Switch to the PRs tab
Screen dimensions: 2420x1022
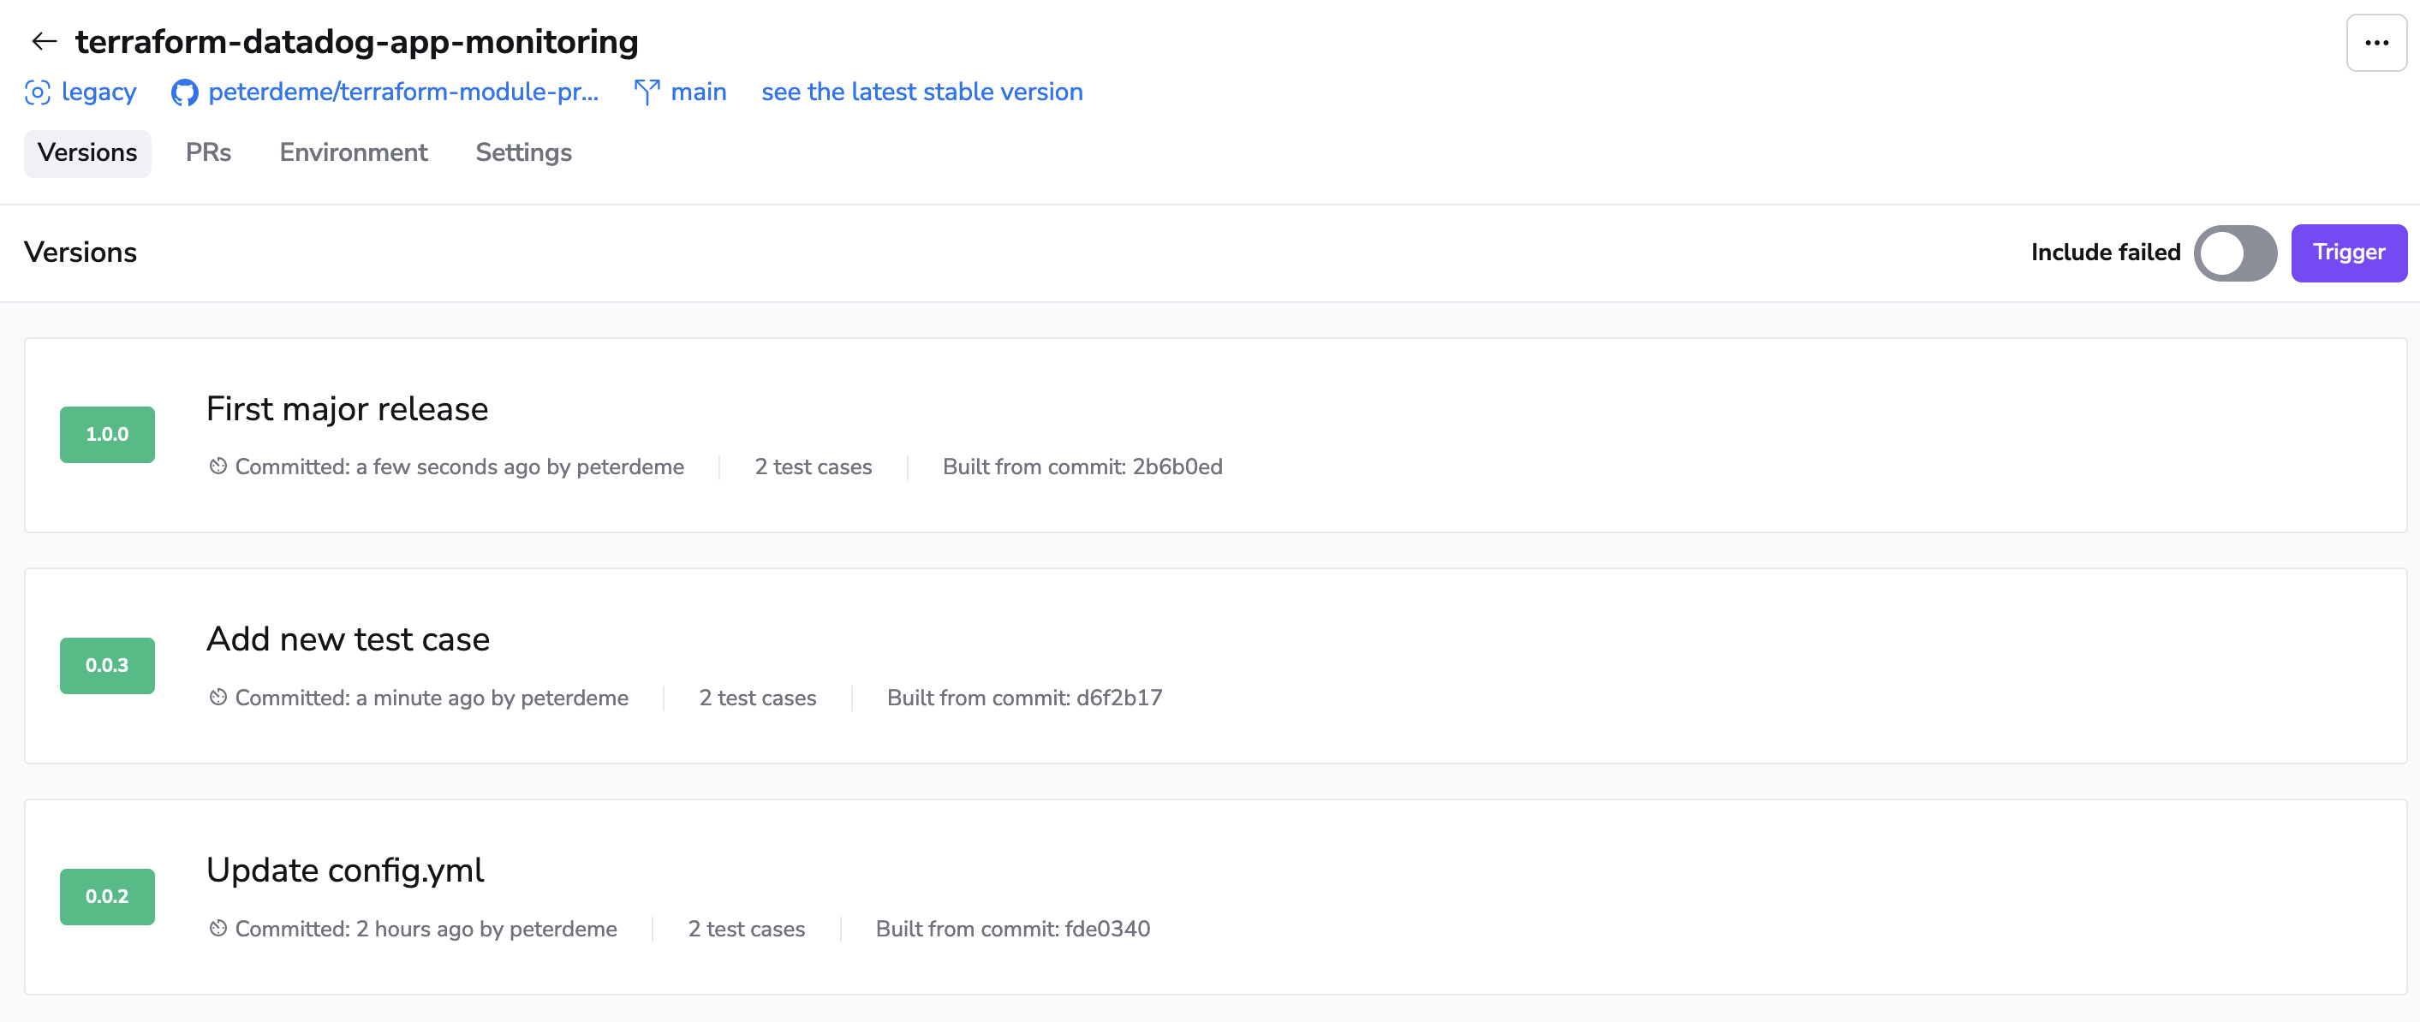207,153
